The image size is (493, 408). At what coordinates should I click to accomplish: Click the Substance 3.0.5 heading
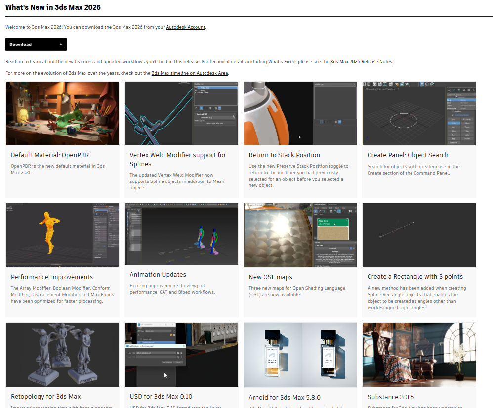coord(391,397)
